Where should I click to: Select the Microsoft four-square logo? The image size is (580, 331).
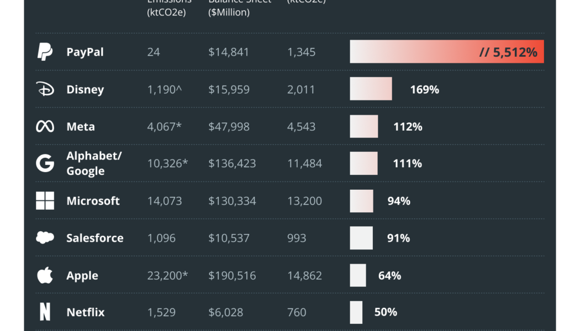(45, 201)
